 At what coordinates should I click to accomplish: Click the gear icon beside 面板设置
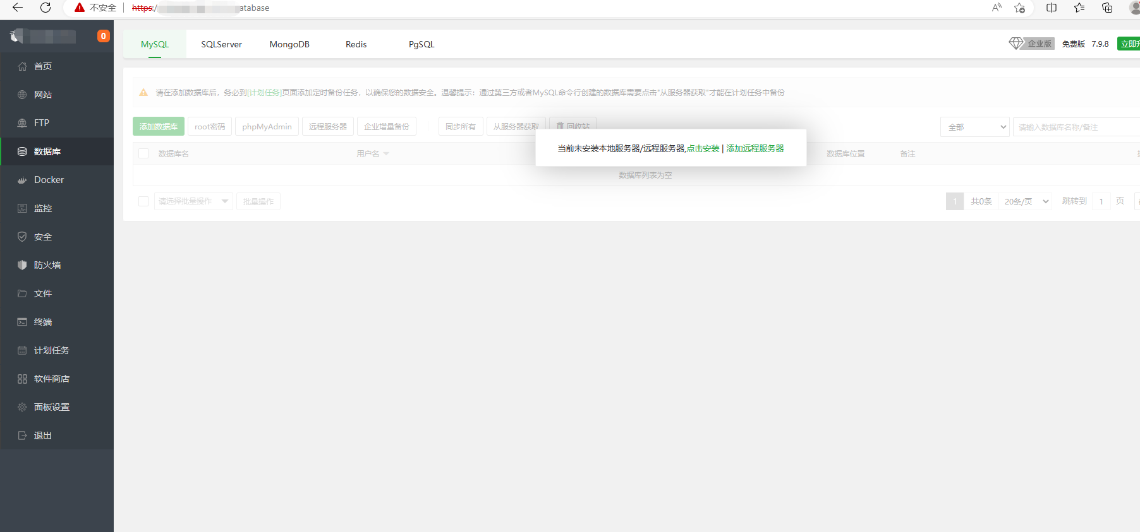(x=22, y=407)
